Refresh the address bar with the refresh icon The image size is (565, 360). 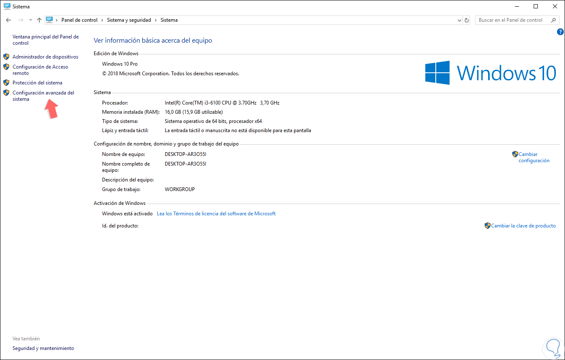tap(467, 20)
